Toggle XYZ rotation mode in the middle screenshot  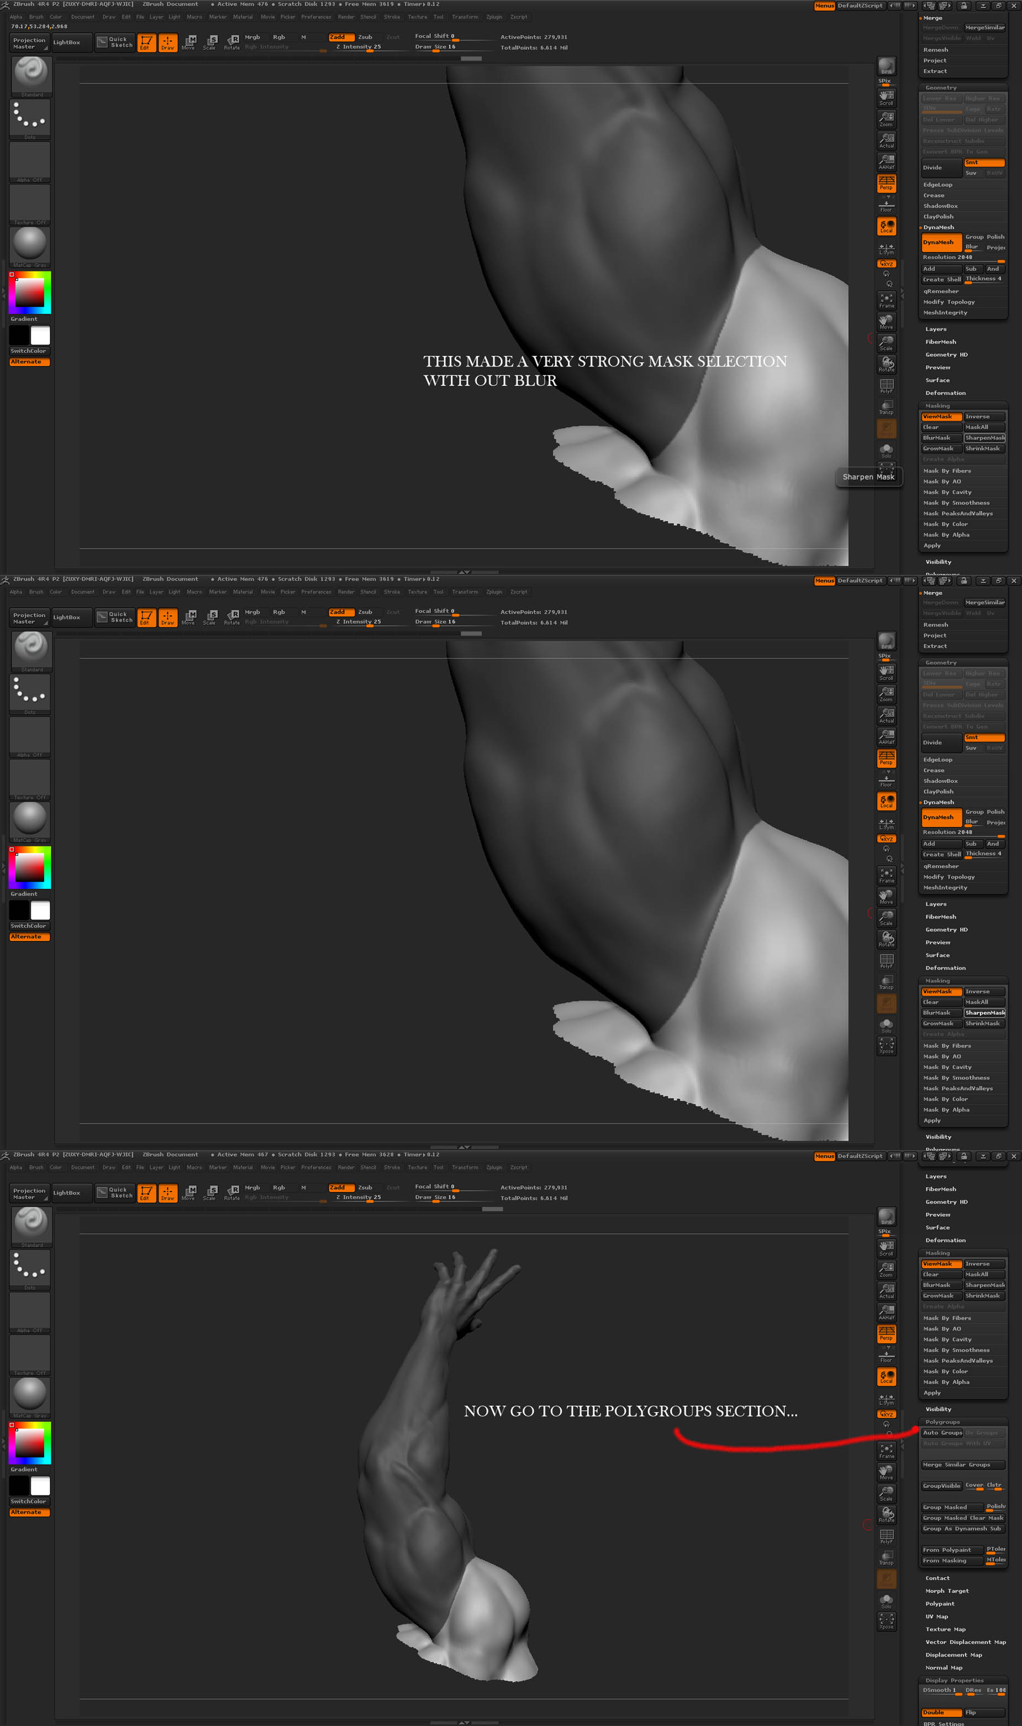pyautogui.click(x=886, y=839)
